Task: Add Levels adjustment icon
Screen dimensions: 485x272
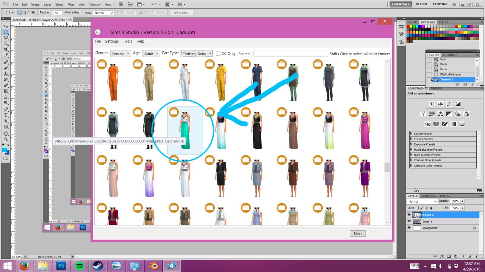Action: pos(440,104)
